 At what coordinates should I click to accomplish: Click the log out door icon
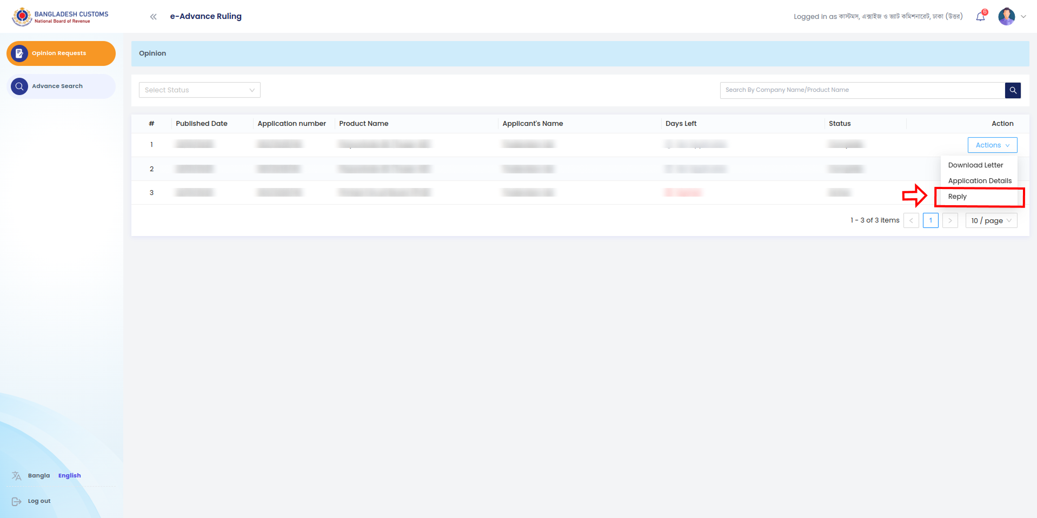pos(17,501)
